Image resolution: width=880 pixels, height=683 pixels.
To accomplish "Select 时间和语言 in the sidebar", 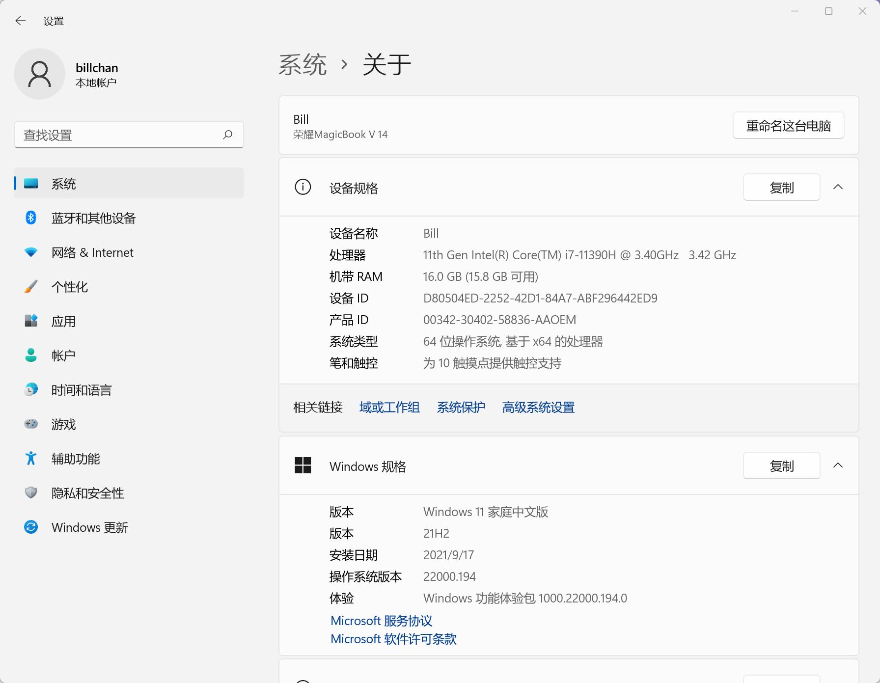I will pyautogui.click(x=82, y=389).
